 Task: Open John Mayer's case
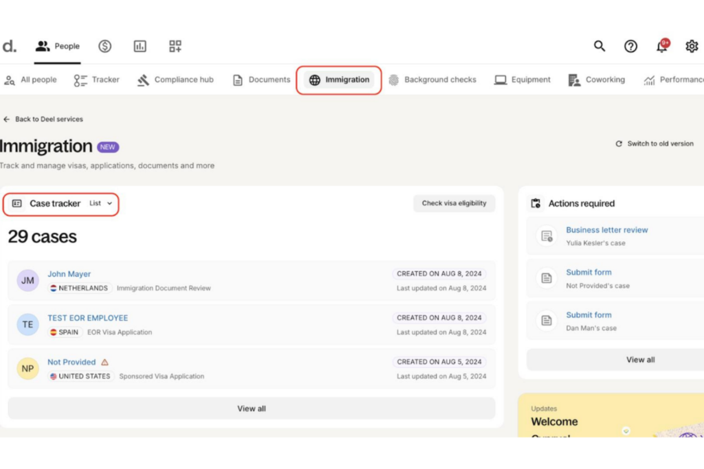pyautogui.click(x=69, y=274)
